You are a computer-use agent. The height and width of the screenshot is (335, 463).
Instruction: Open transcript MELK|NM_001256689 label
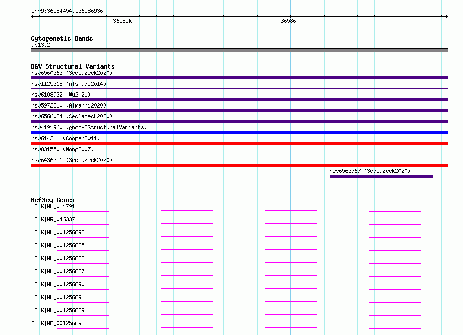point(58,310)
